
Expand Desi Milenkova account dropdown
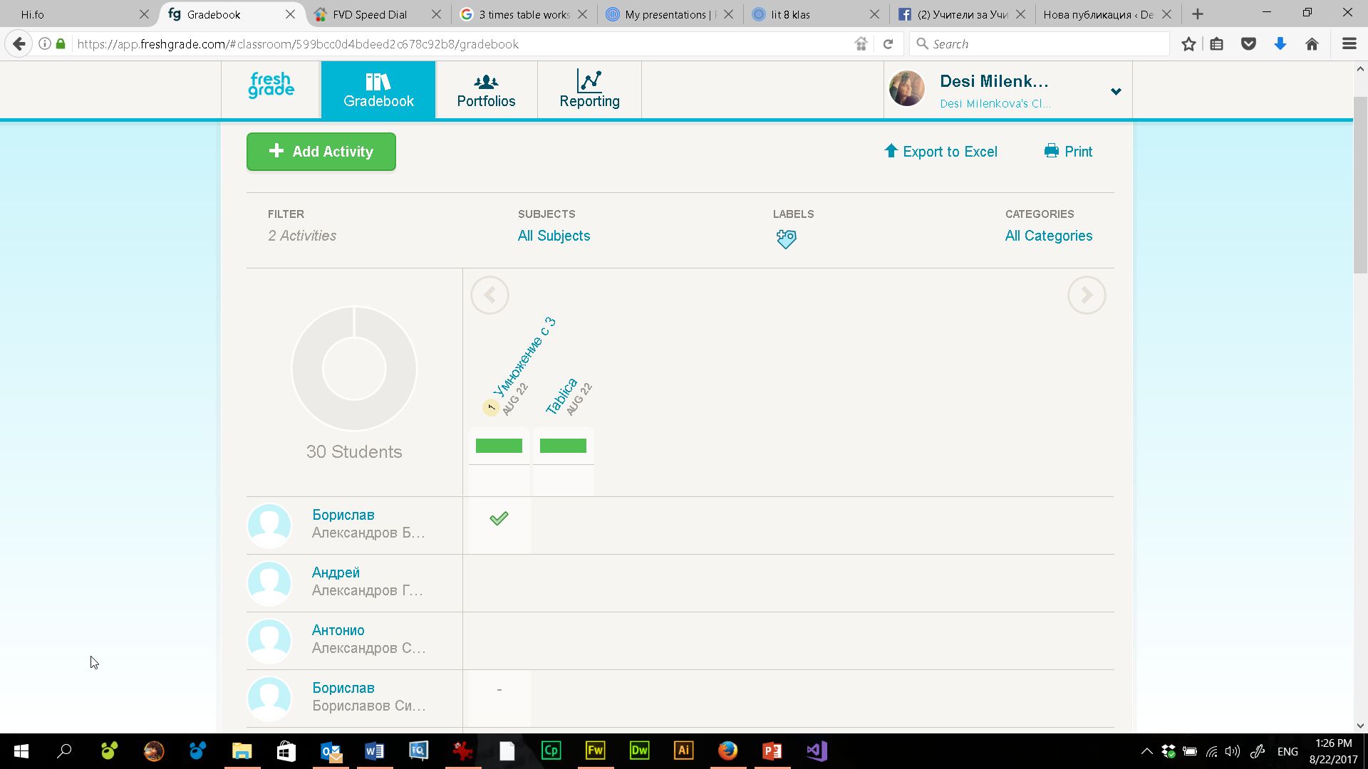coord(1116,91)
